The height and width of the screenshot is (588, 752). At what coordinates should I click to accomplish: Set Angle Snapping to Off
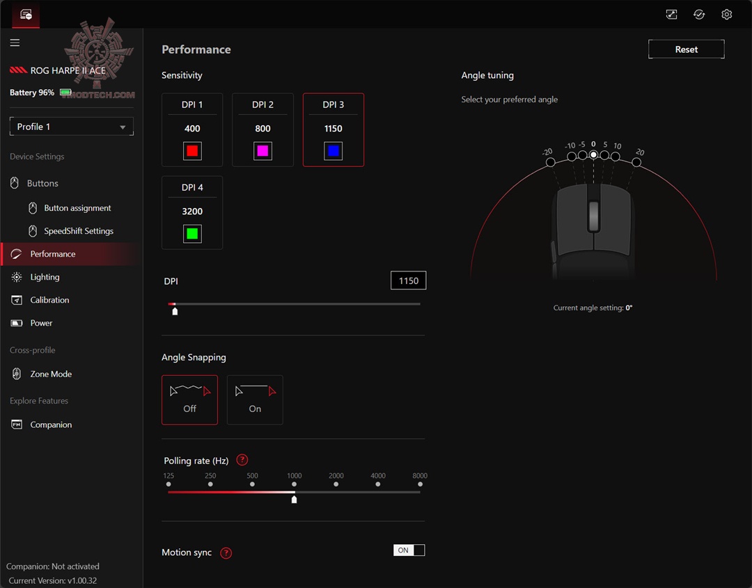click(189, 399)
